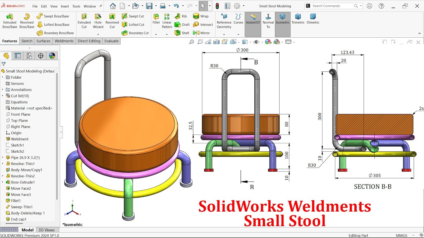Switch to Normal To view
The width and height of the screenshot is (424, 238).
pos(268,21)
